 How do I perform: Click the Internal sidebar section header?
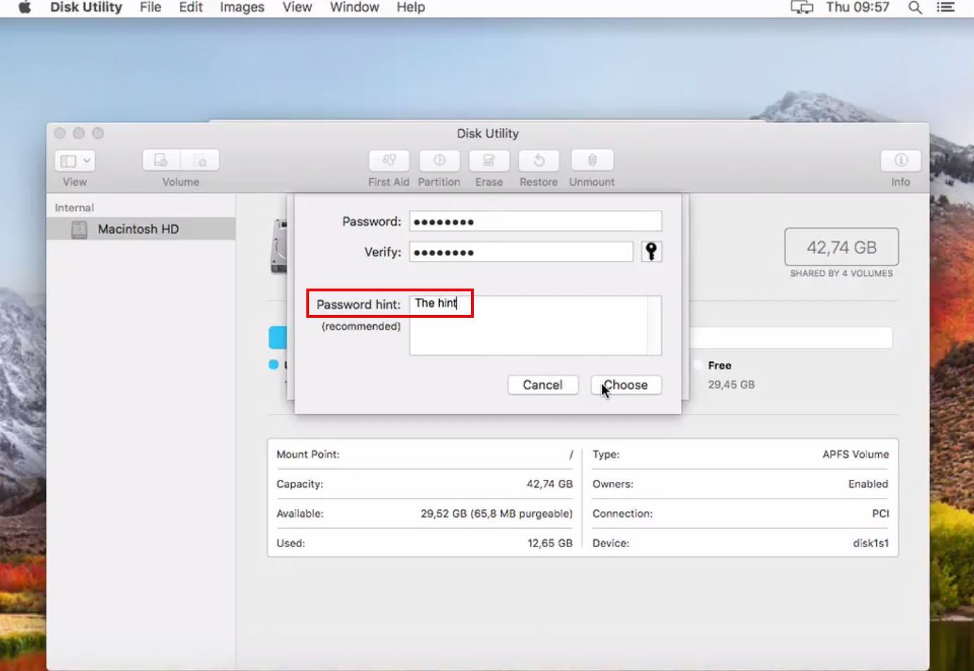point(74,207)
